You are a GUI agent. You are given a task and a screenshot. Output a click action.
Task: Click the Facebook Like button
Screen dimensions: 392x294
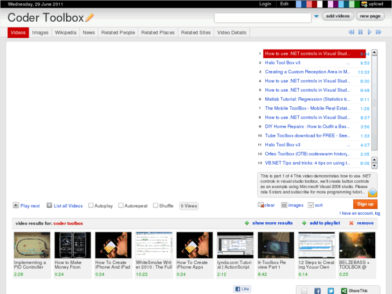[x=242, y=289]
